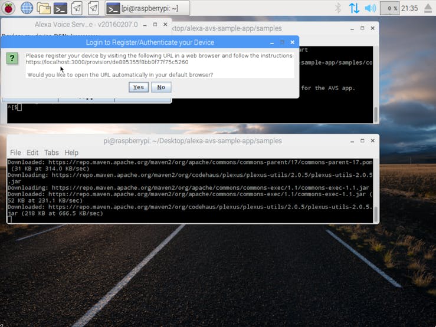Launch the terminal from the panel

point(60,8)
